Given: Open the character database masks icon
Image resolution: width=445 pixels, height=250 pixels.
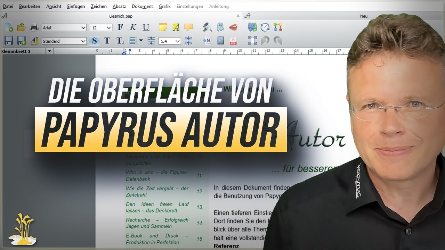Looking at the screenshot, I should pyautogui.click(x=252, y=27).
